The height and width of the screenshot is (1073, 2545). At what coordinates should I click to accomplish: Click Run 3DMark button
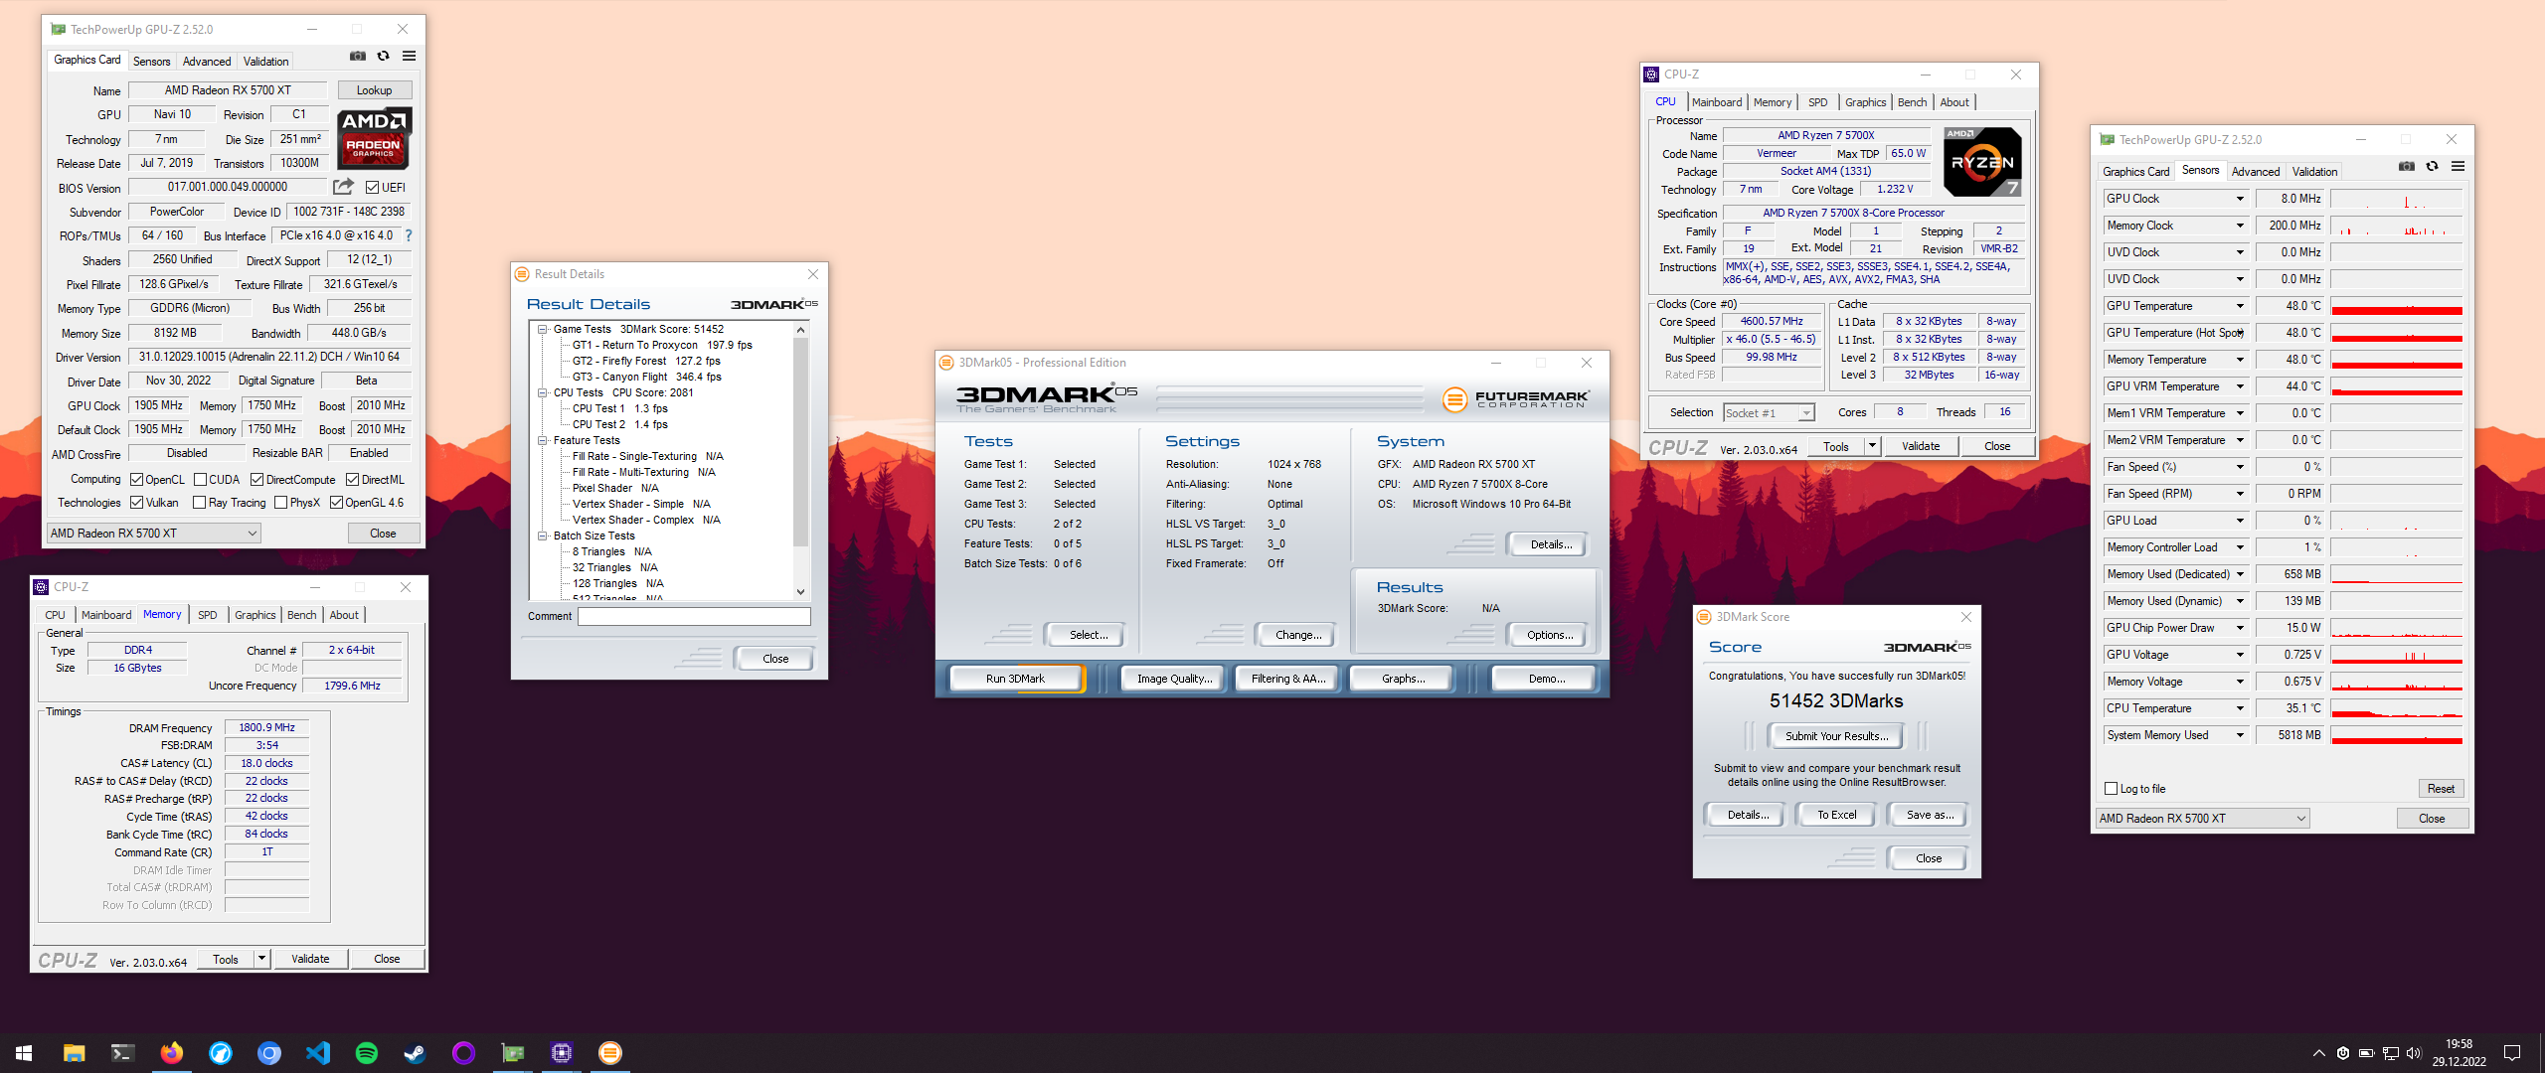(x=1015, y=679)
